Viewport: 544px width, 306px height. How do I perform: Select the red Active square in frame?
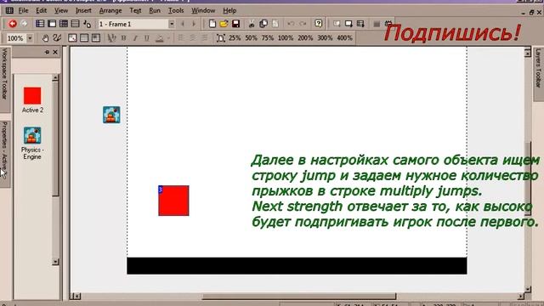[173, 201]
